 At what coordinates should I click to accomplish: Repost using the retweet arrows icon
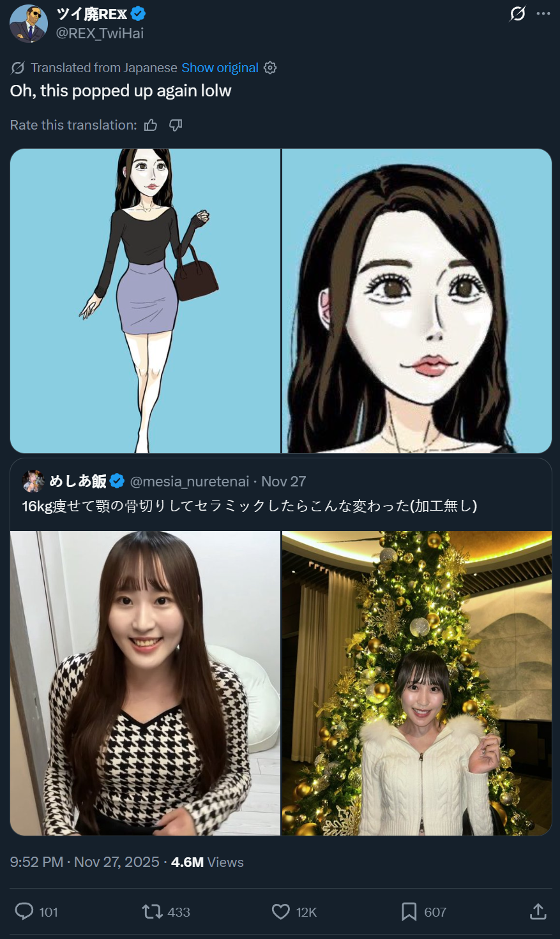pos(153,911)
